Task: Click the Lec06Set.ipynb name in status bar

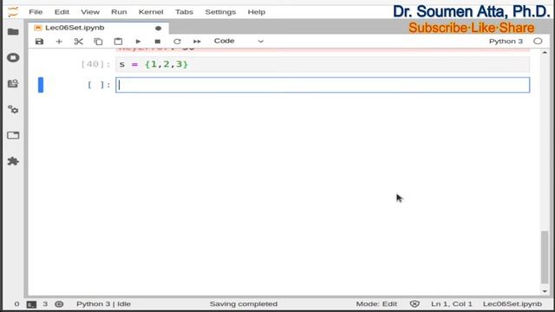Action: 513,304
